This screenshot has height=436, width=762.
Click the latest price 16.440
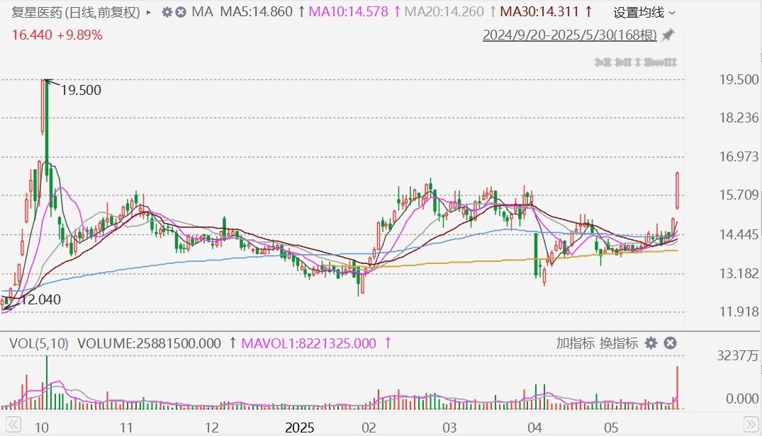point(32,35)
